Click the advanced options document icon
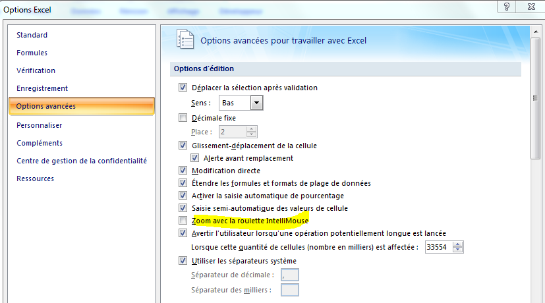This screenshot has width=545, height=303. tap(185, 40)
